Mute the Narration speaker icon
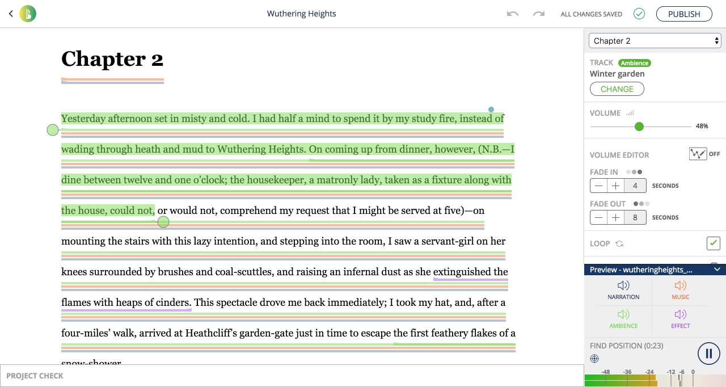The image size is (726, 387). 623,285
